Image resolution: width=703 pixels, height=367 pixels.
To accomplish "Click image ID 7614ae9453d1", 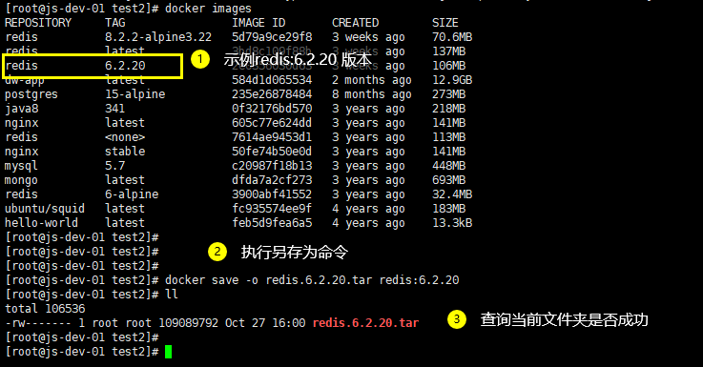I will pos(272,137).
